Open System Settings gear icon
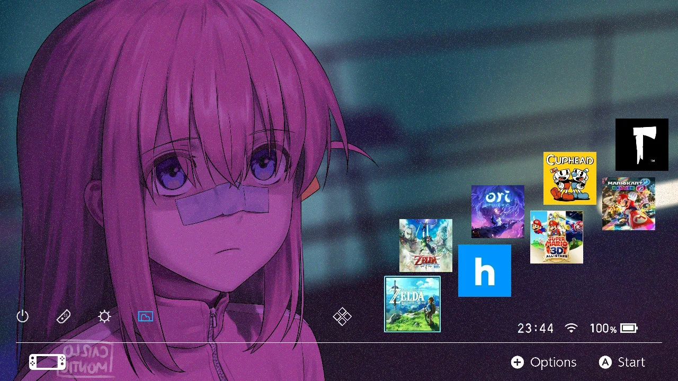The height and width of the screenshot is (381, 678). 105,316
